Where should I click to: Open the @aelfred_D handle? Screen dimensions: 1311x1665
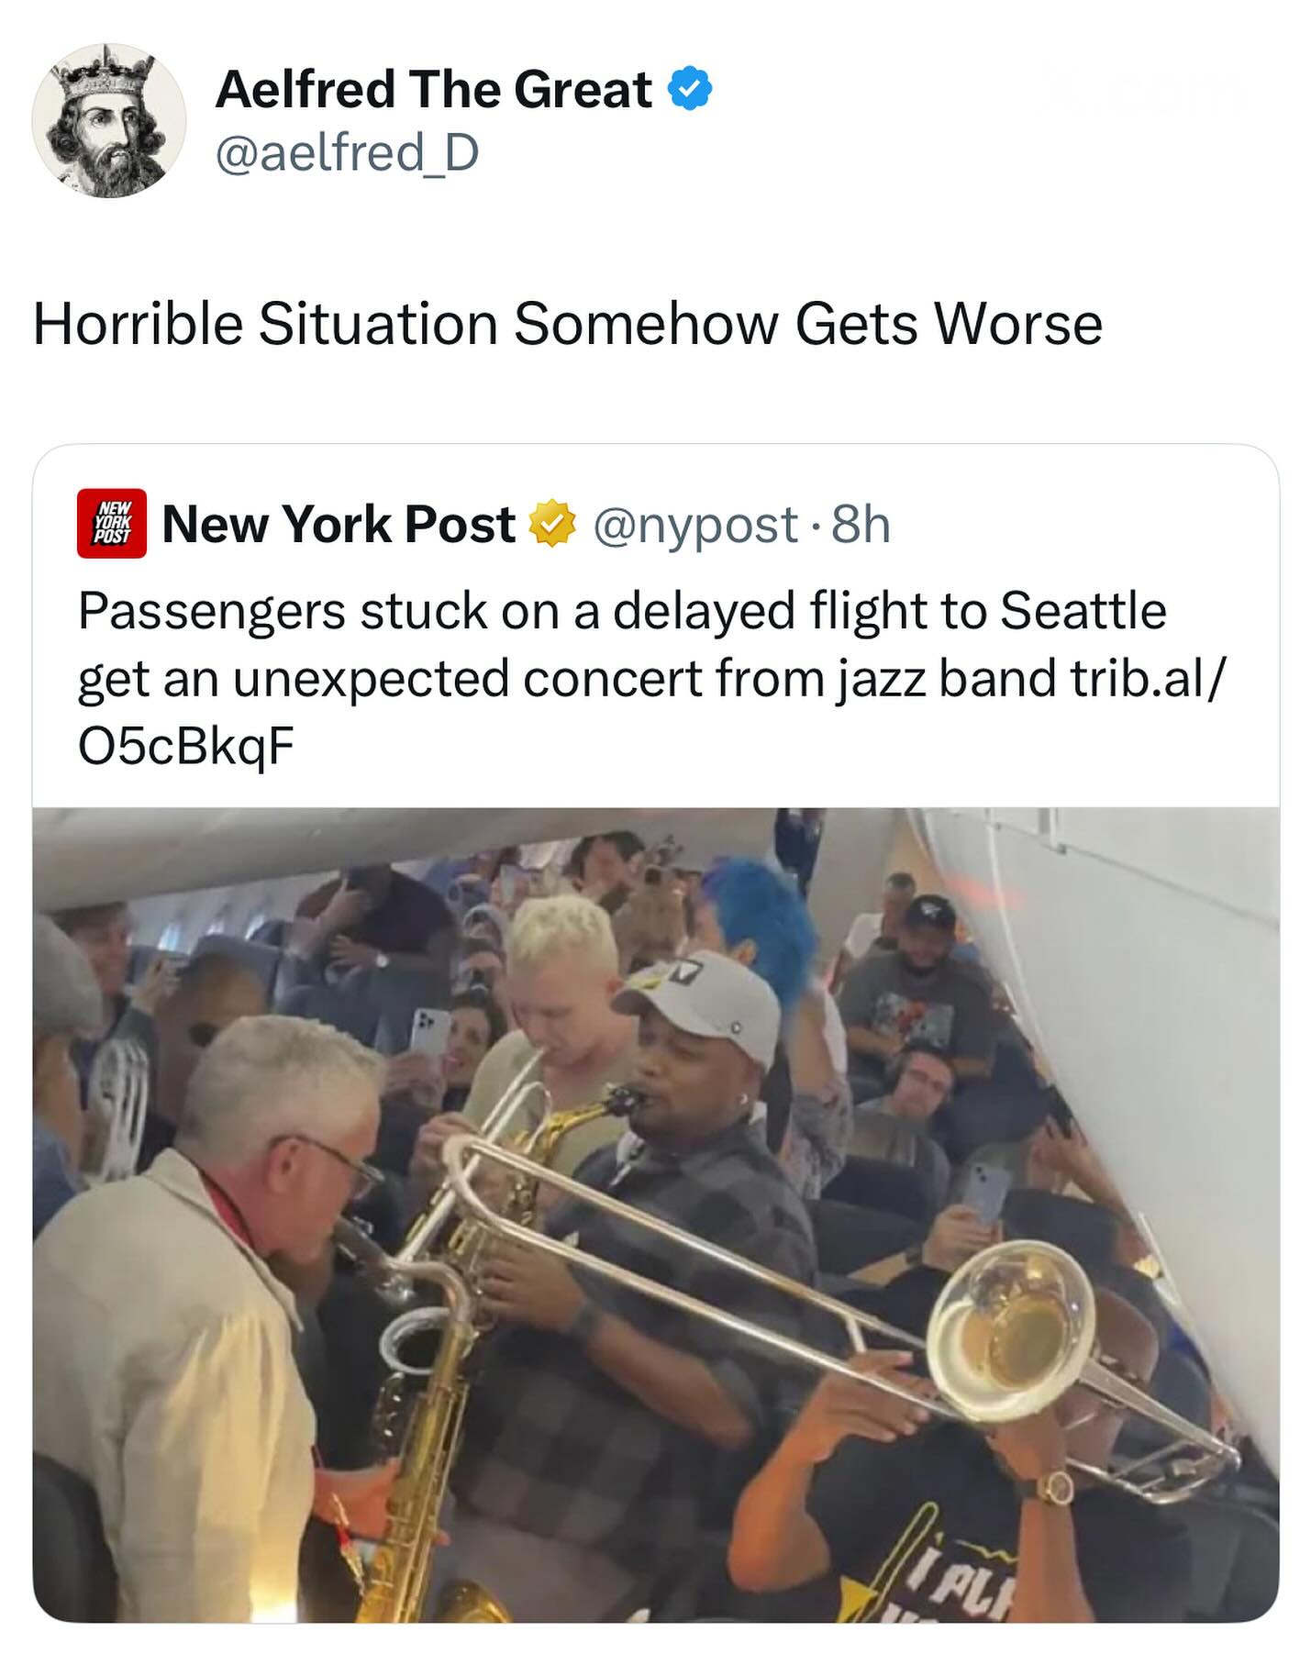(347, 152)
